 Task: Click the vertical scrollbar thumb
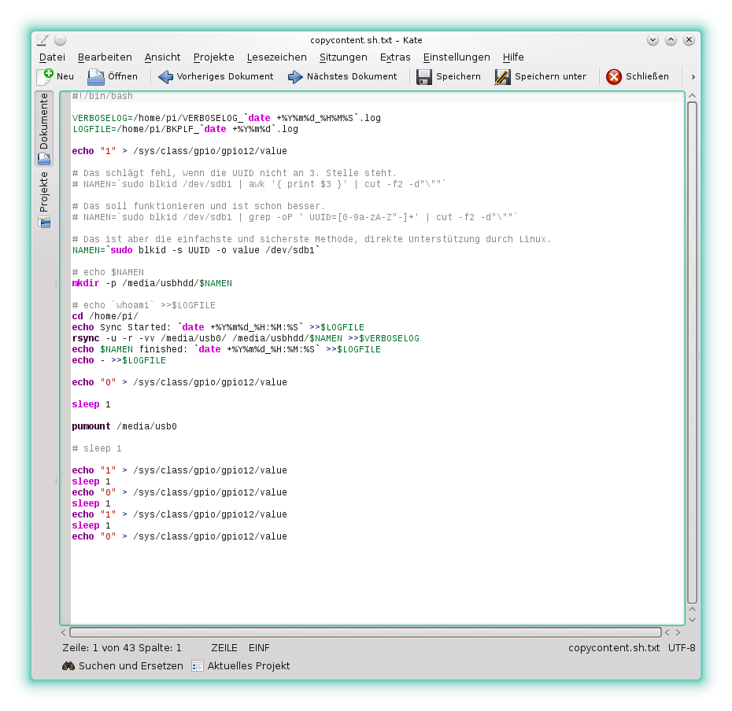tap(693, 352)
